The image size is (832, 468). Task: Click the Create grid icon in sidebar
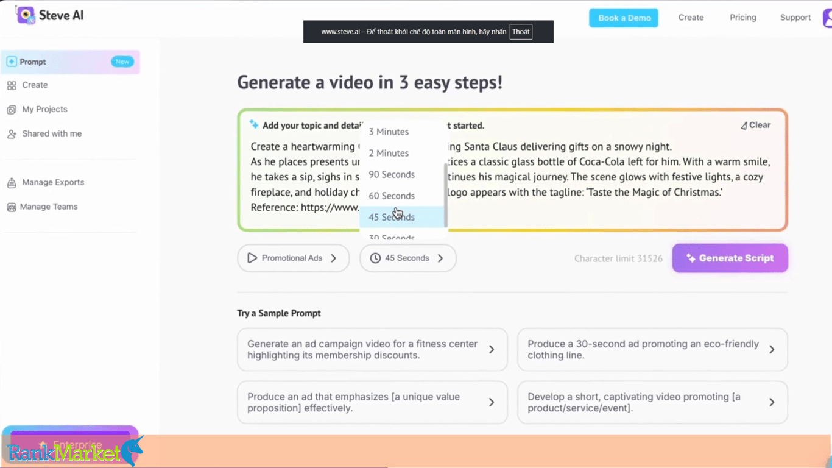(x=12, y=85)
